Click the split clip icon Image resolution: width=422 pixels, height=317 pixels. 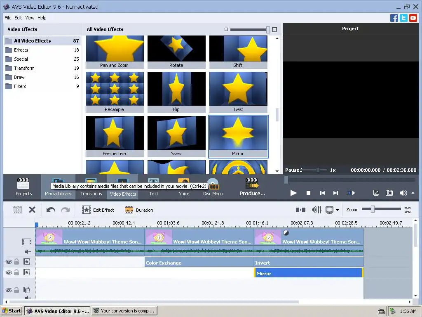pos(17,210)
